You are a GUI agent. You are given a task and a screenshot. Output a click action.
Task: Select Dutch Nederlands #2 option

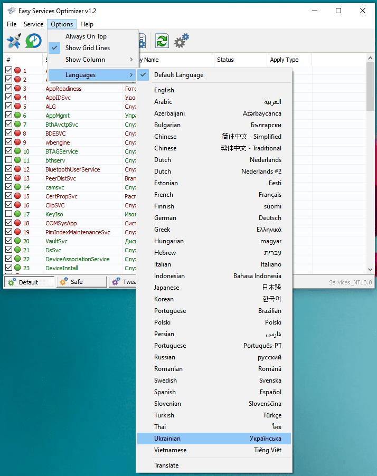coord(214,172)
